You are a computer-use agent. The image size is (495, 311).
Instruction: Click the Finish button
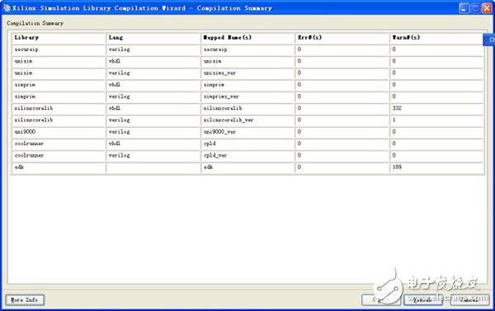click(x=423, y=300)
